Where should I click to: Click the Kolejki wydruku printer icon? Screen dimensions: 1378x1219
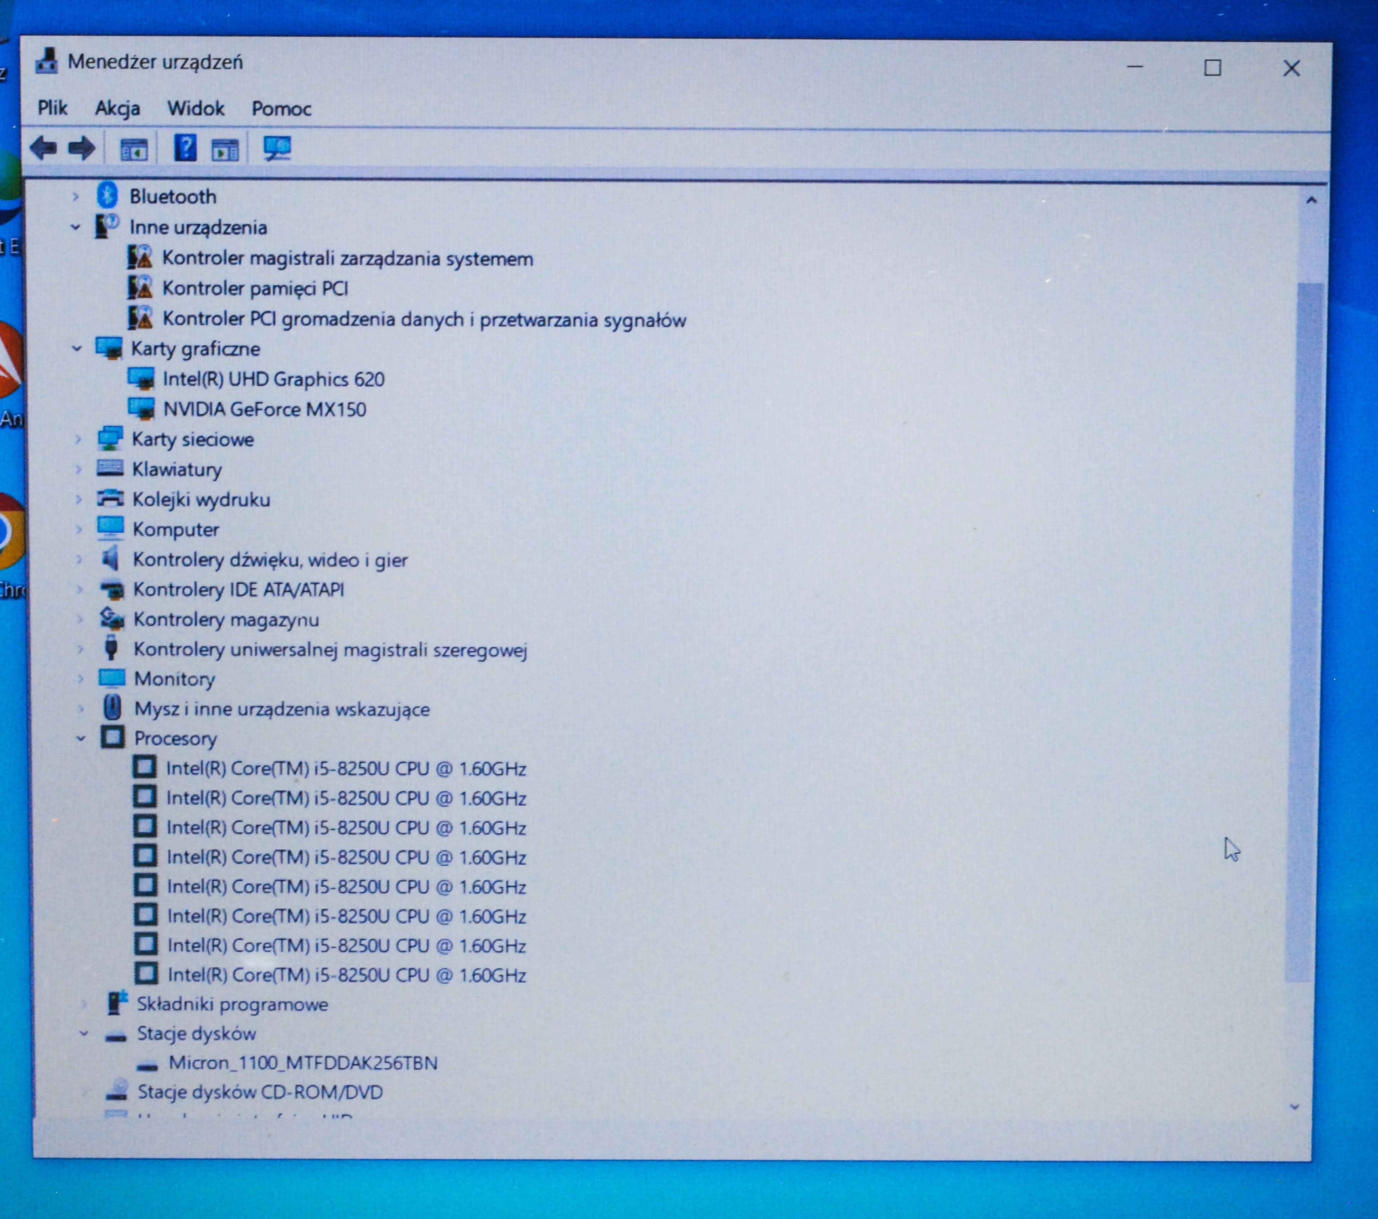[110, 498]
